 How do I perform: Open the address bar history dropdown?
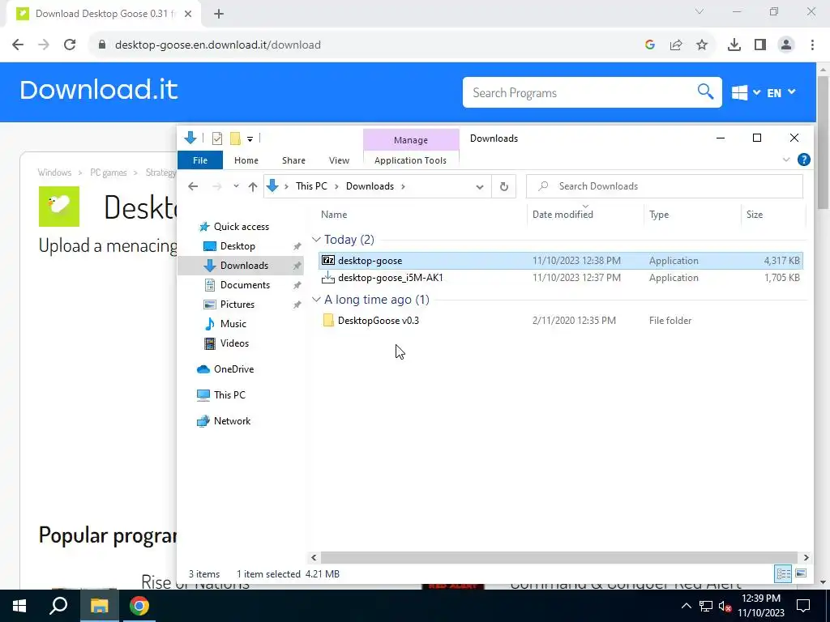tap(480, 186)
